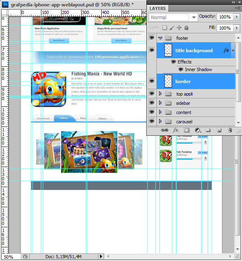Click the fx badge on title background

(x=226, y=50)
